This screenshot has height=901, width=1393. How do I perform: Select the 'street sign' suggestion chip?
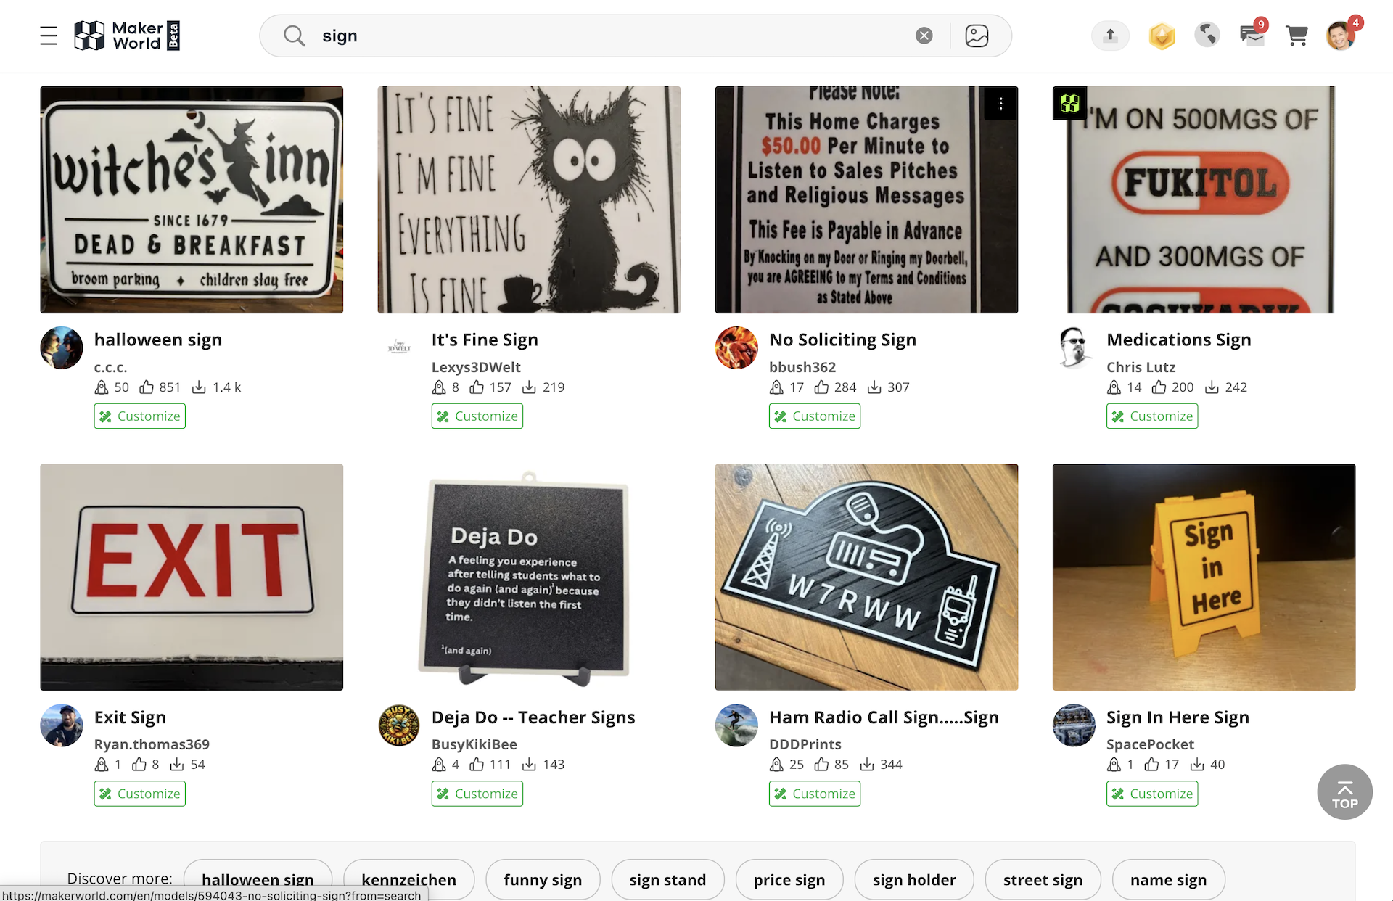(x=1043, y=879)
